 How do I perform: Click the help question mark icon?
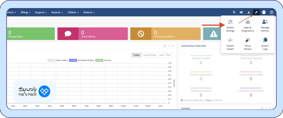coord(271,12)
